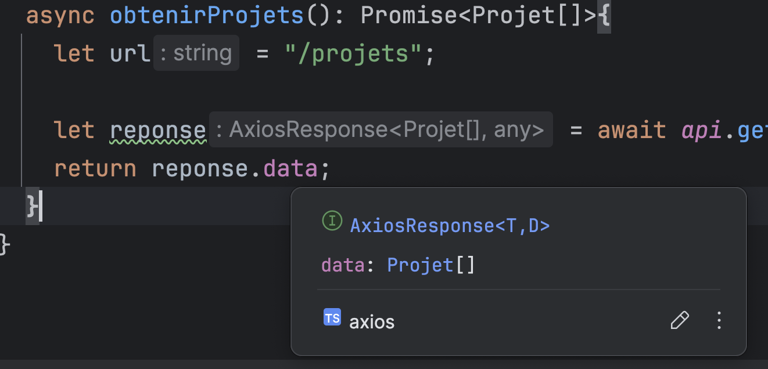Click the async keyword
The height and width of the screenshot is (369, 768).
click(x=60, y=16)
